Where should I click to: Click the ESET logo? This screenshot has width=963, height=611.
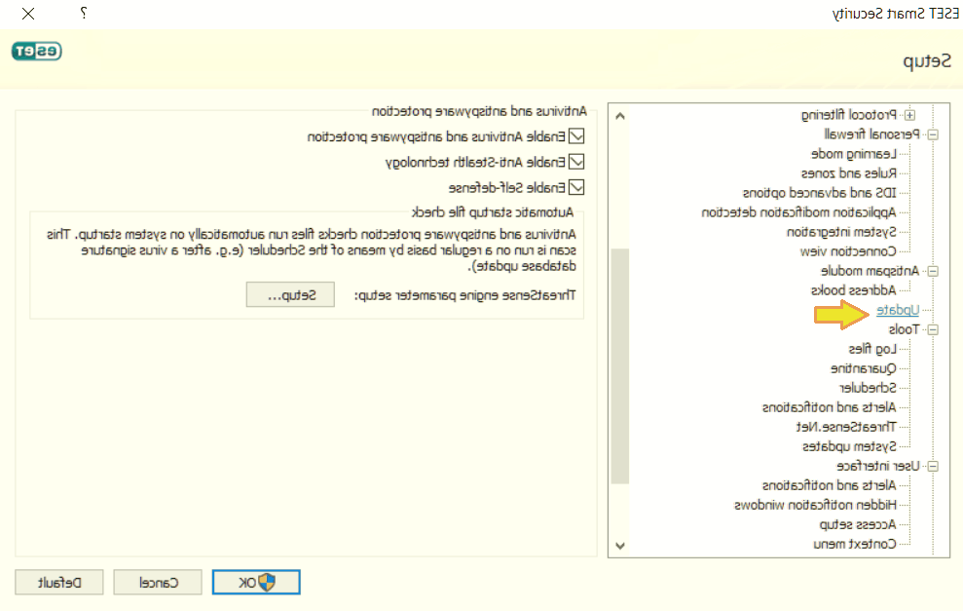(37, 51)
